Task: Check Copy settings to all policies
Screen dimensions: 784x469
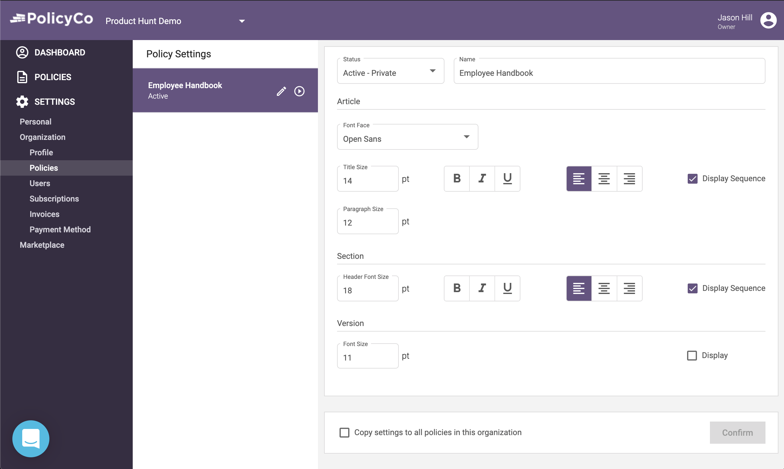Action: (344, 432)
